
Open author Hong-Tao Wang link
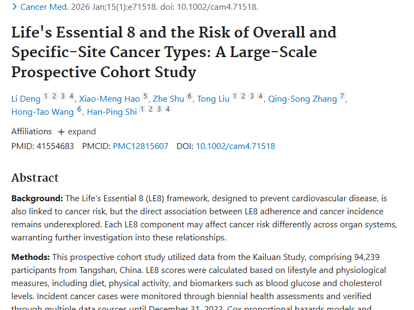pos(42,112)
